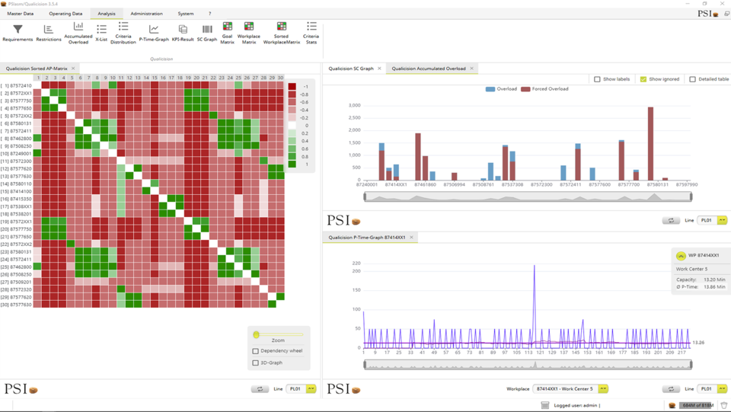Open Line dropdown in P-Time-Graph panel
The width and height of the screenshot is (731, 412).
pos(723,388)
